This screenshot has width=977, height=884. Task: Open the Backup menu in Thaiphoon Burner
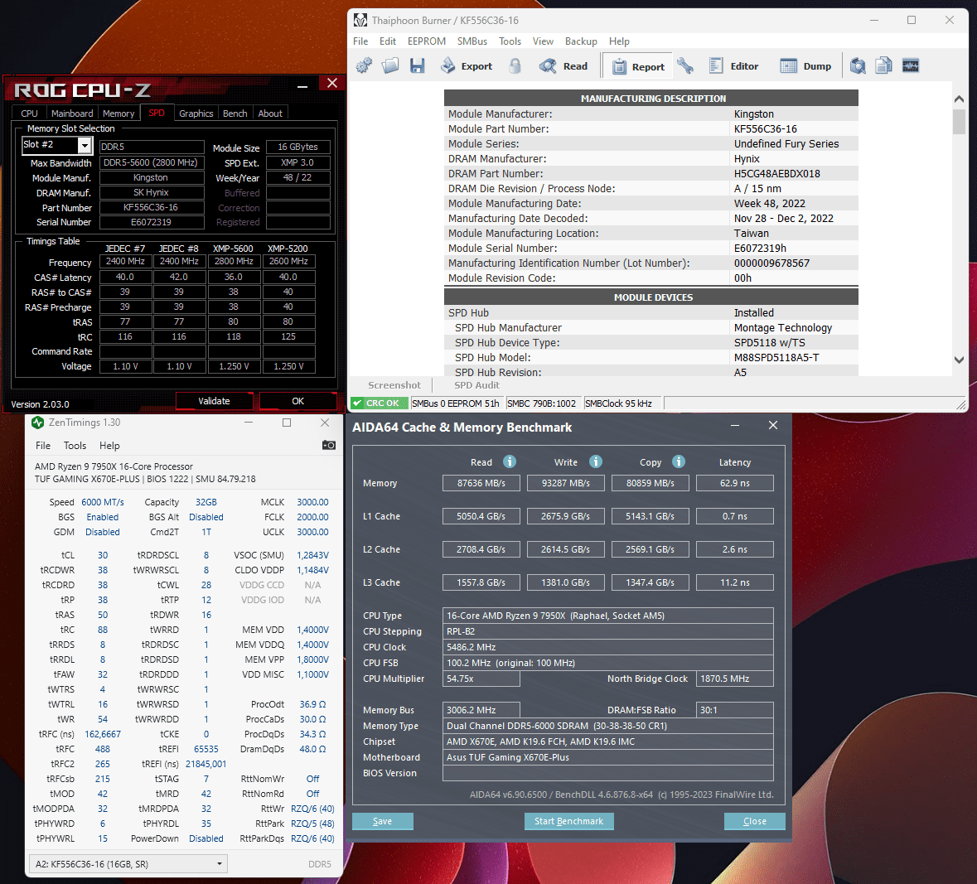[581, 41]
